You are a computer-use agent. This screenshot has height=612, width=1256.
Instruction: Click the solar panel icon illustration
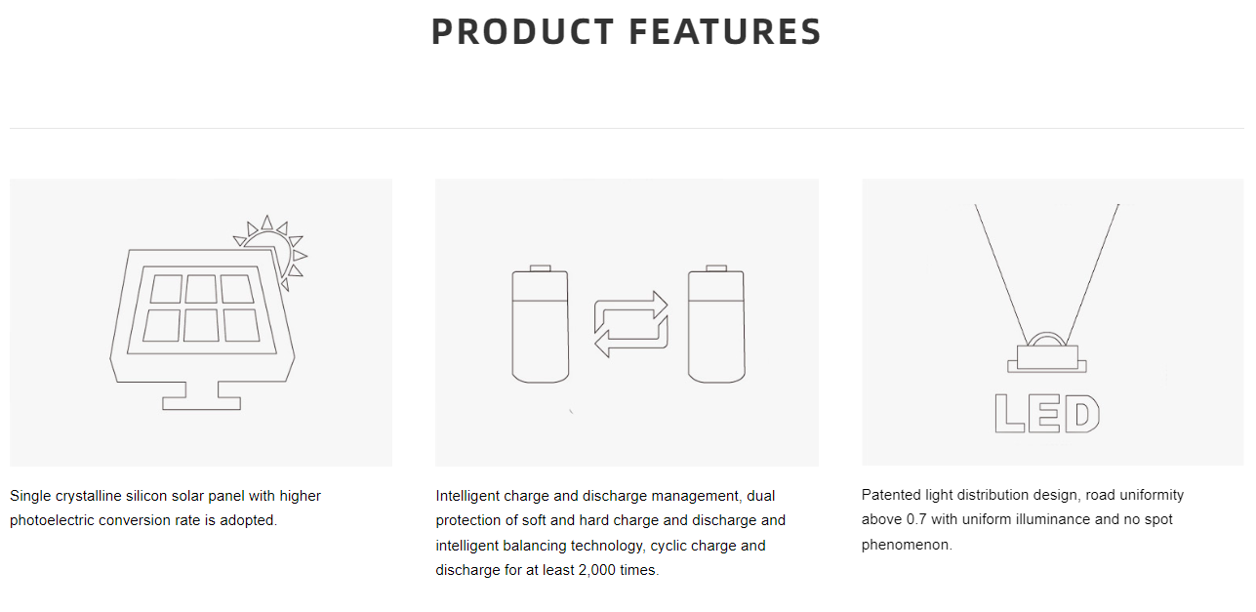[x=208, y=312]
